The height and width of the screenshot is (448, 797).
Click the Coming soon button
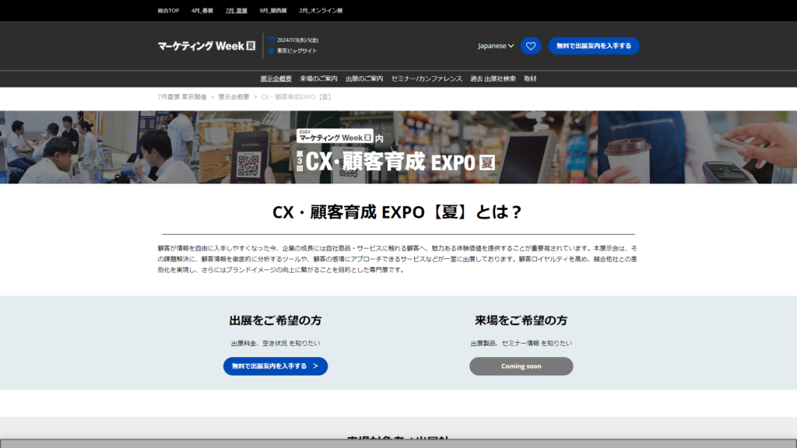pos(521,366)
